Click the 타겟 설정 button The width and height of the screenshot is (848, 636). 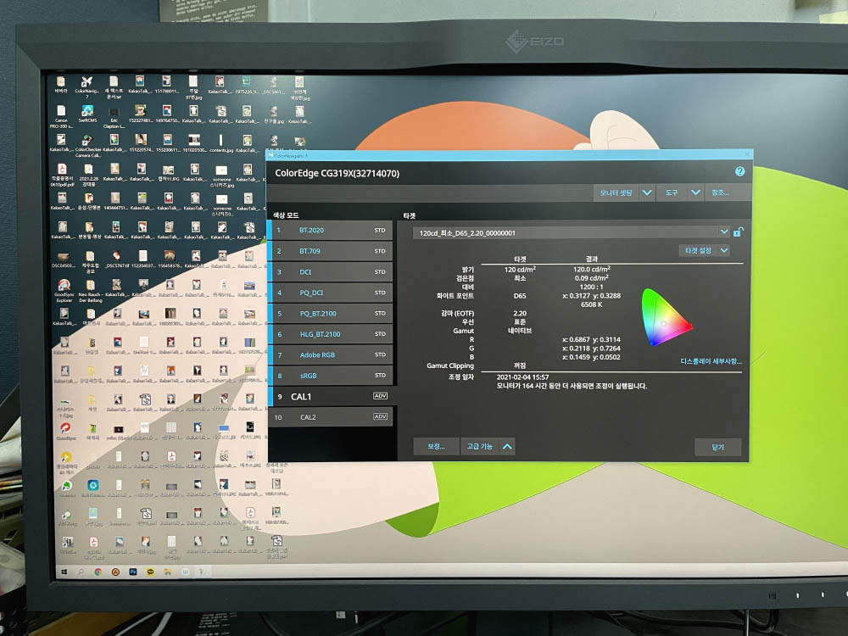pyautogui.click(x=698, y=250)
